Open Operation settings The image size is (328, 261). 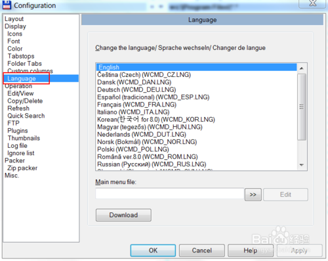(18, 86)
